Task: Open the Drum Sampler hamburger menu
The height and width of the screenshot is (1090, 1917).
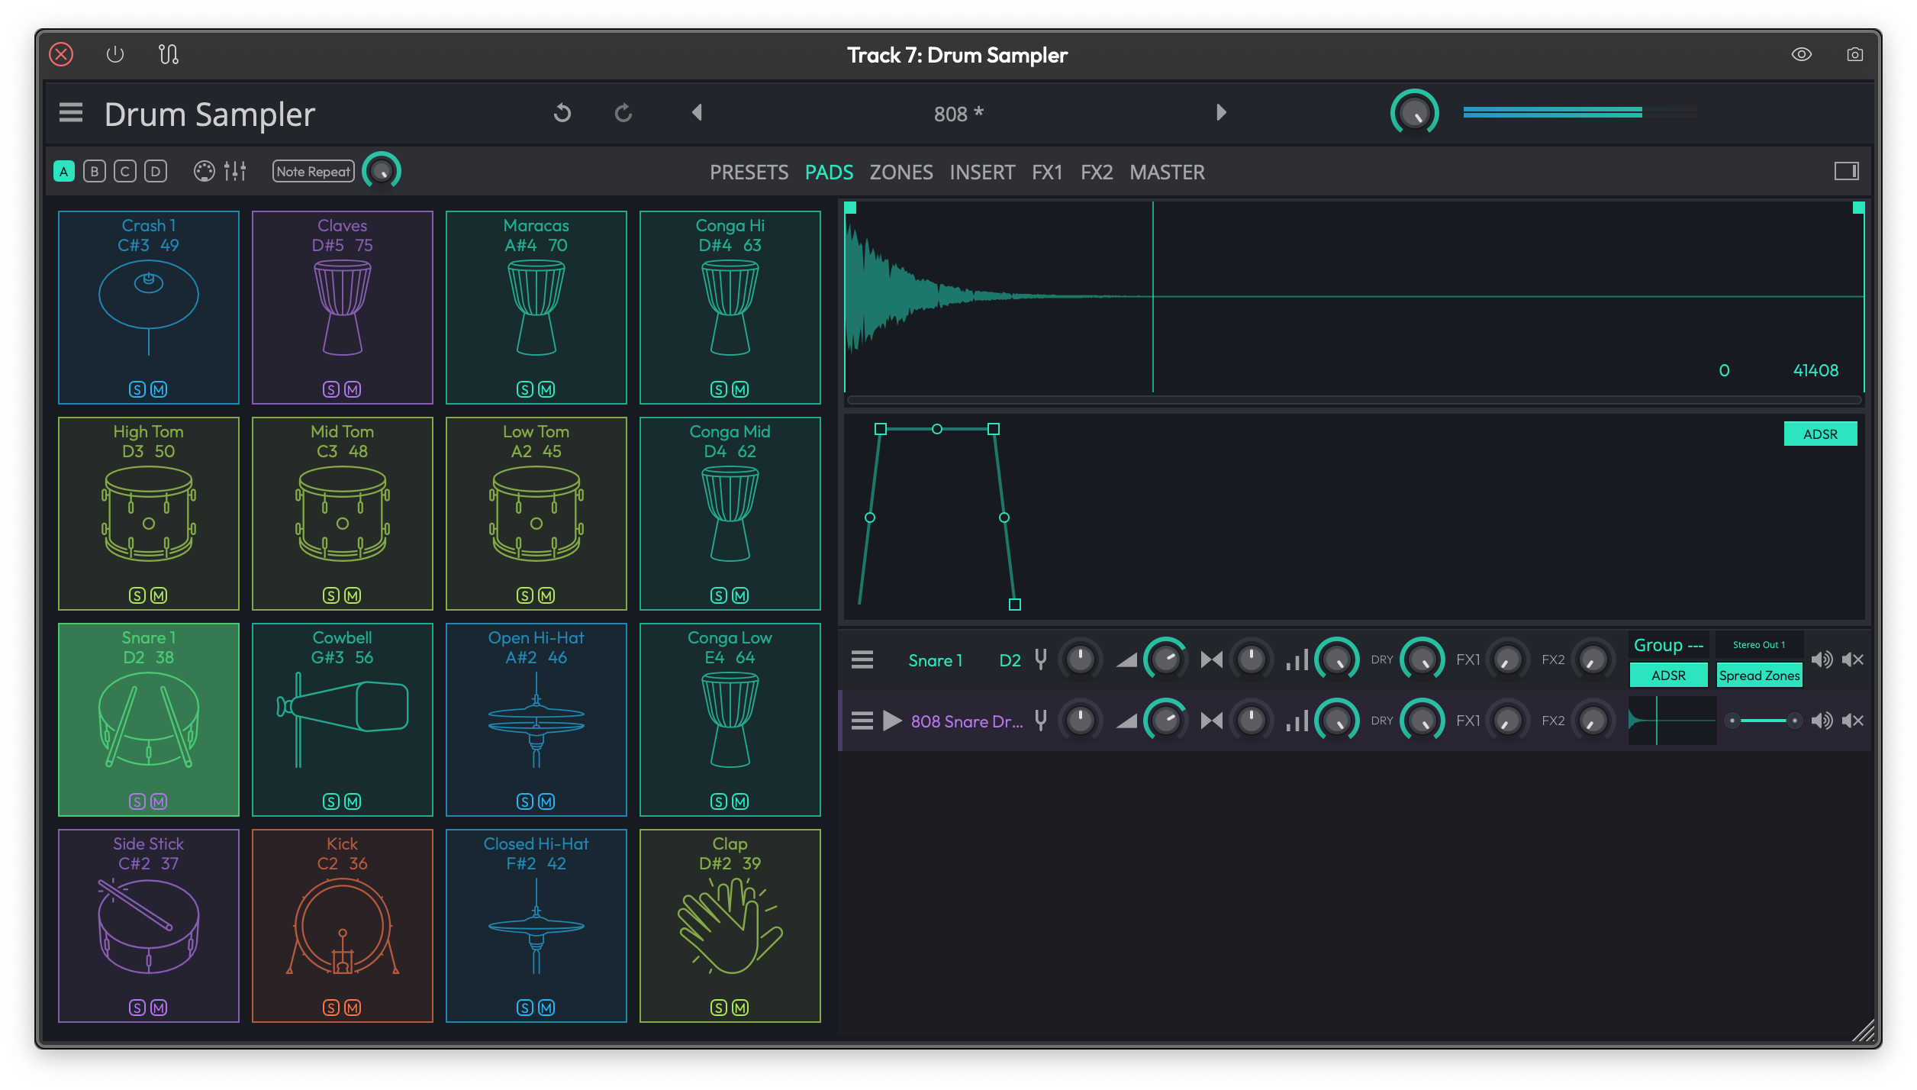Action: [71, 113]
